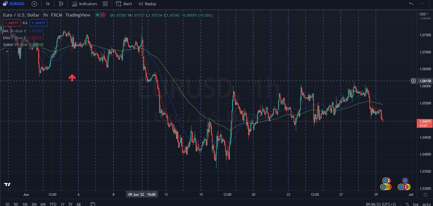Open indicator templates grid icon
Image resolution: width=433 pixels, height=206 pixels.
[x=105, y=4]
